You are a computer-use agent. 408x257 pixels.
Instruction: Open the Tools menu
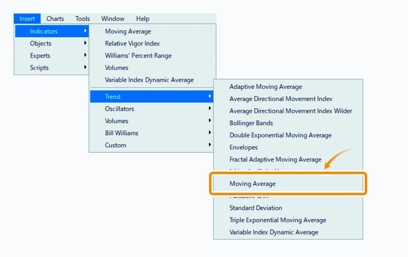[82, 19]
